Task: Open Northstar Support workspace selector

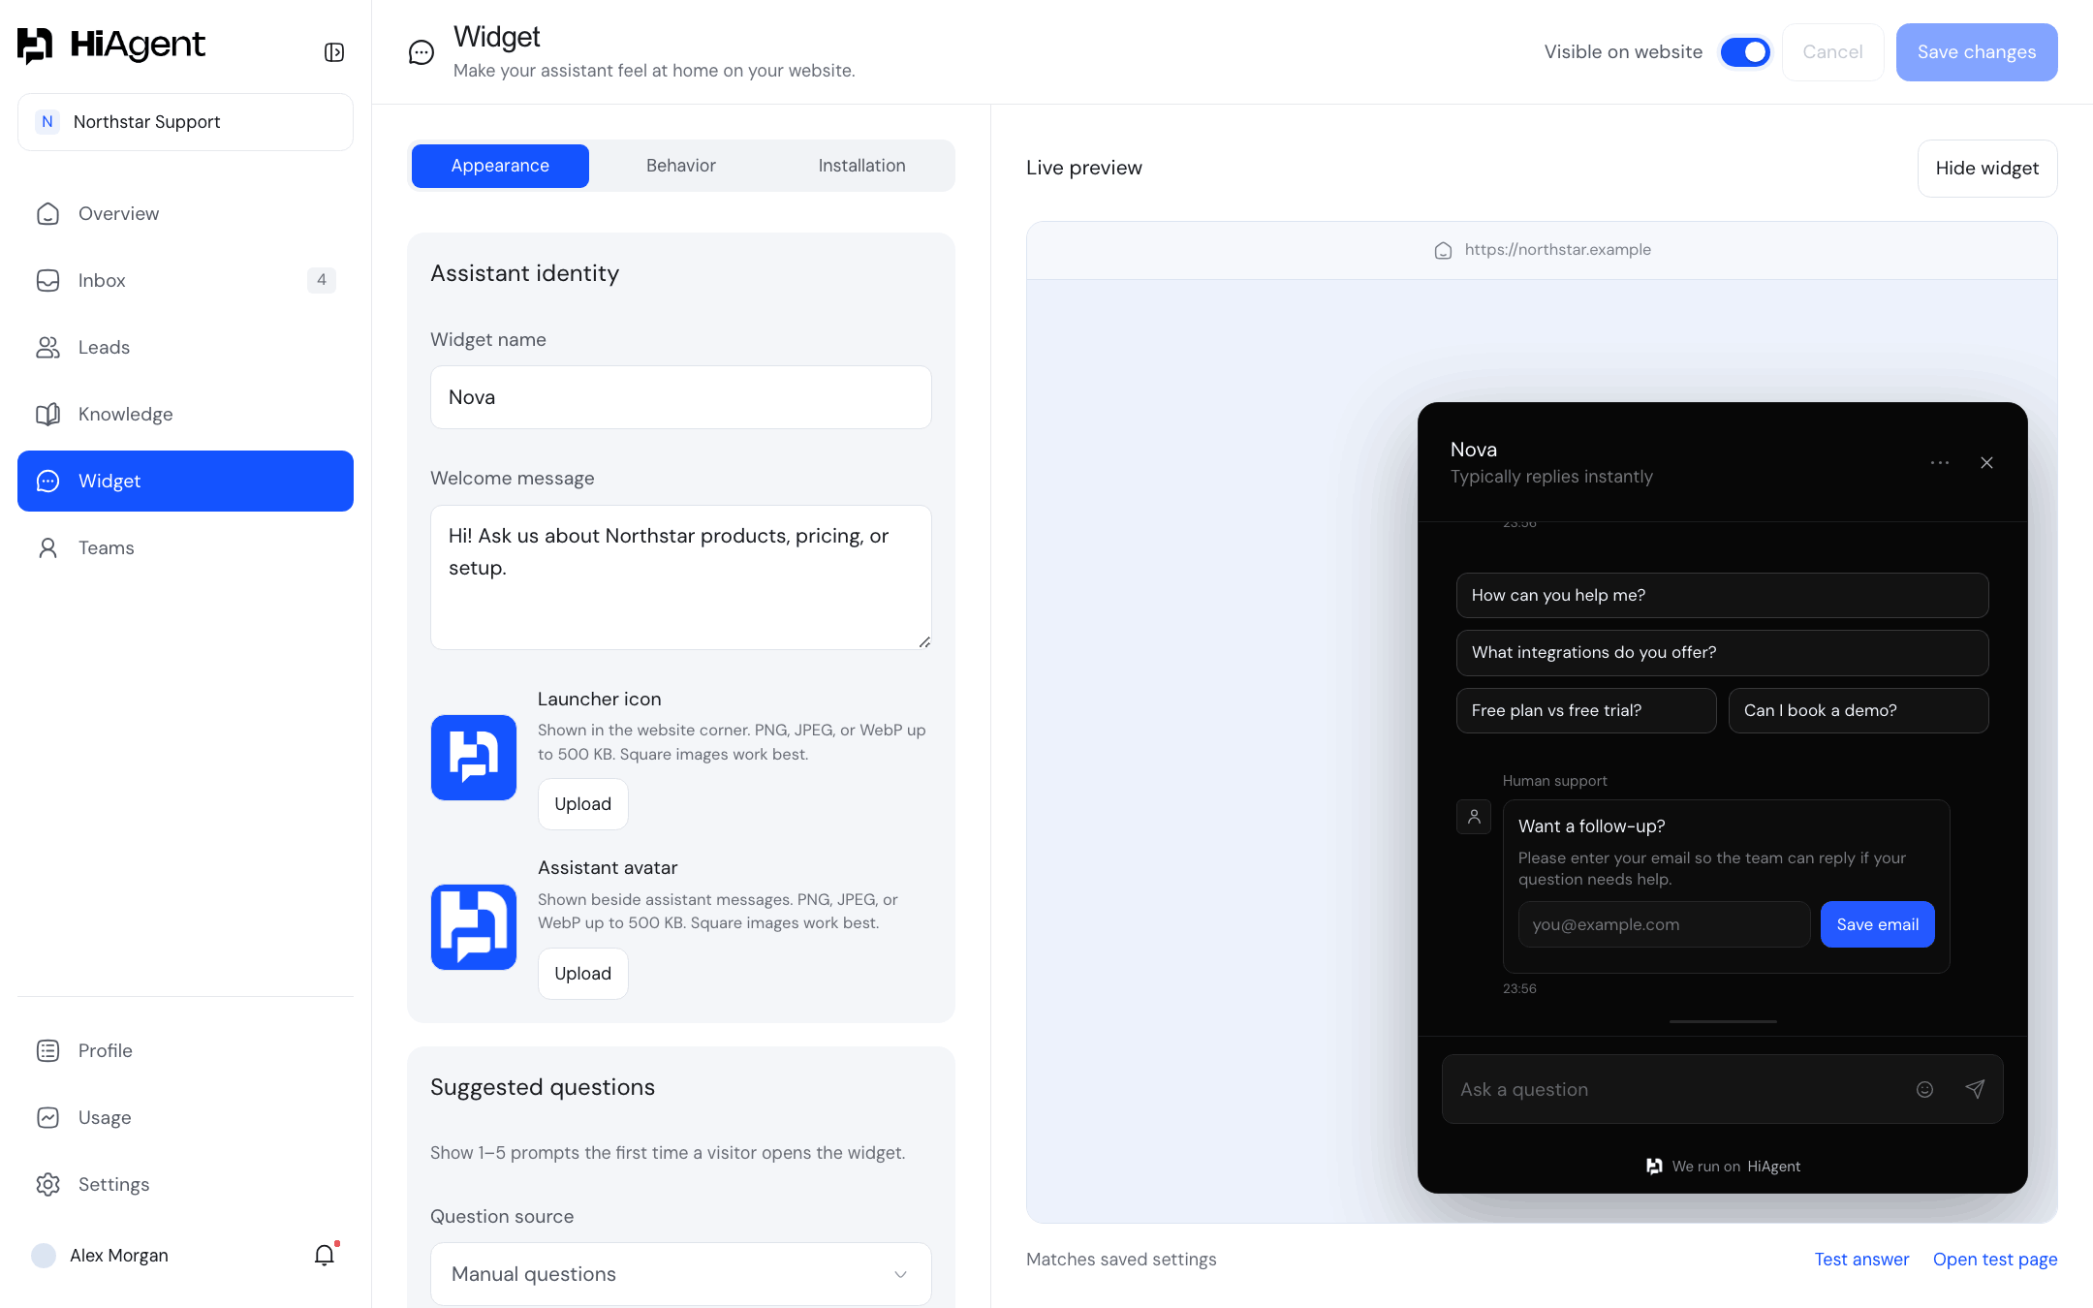Action: 185,122
